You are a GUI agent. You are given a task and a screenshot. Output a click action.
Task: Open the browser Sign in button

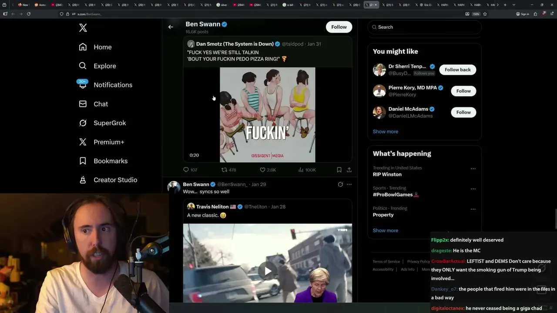click(523, 14)
